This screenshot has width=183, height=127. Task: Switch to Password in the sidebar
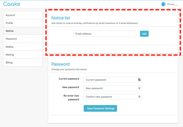23,39
